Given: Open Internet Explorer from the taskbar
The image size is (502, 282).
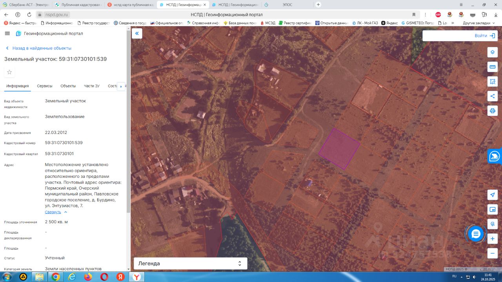Looking at the screenshot, I should (x=72, y=277).
